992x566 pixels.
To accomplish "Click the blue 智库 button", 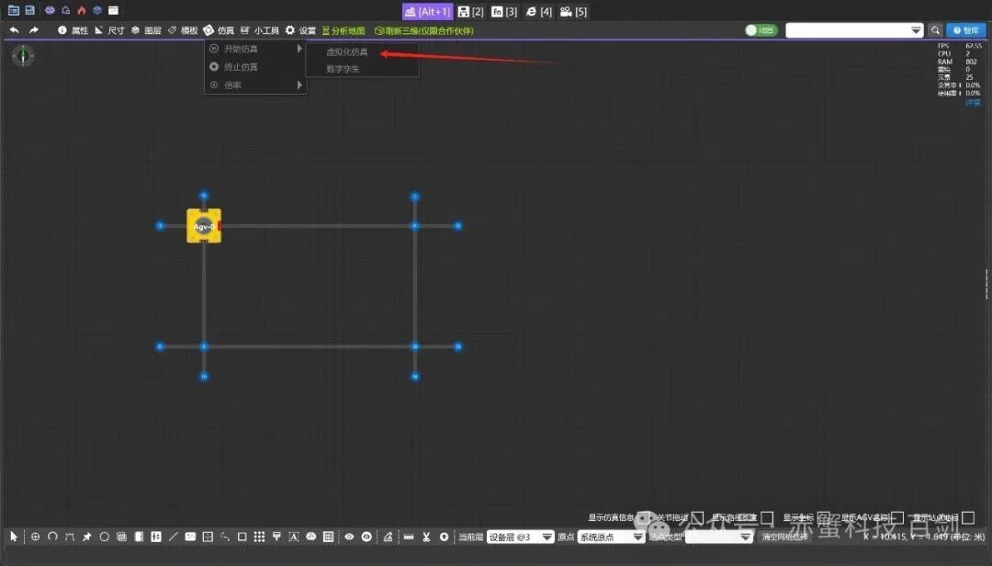I will coord(966,30).
